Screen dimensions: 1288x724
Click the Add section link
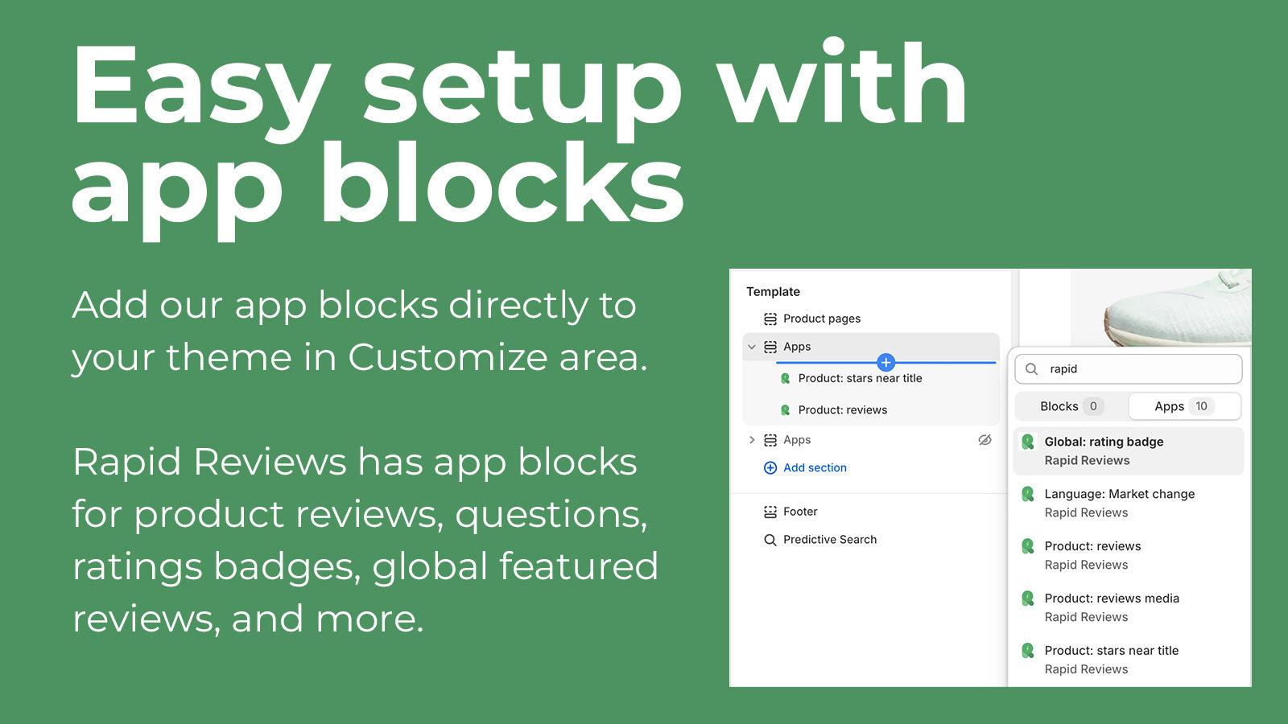point(815,467)
